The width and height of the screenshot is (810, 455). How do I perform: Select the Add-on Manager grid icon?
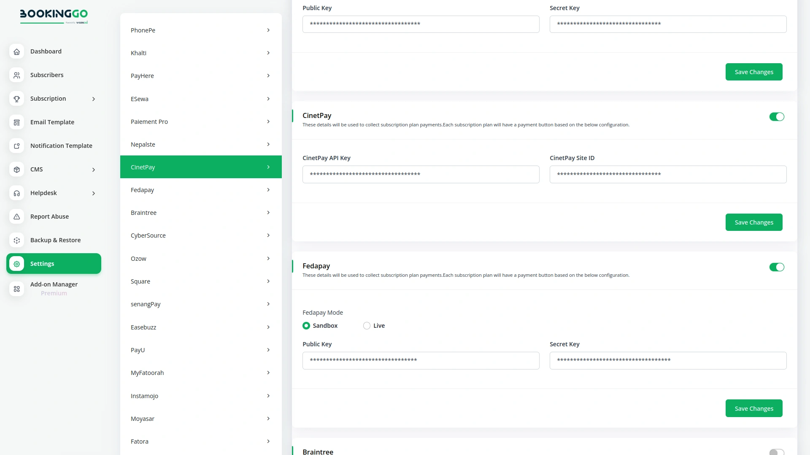coord(16,289)
